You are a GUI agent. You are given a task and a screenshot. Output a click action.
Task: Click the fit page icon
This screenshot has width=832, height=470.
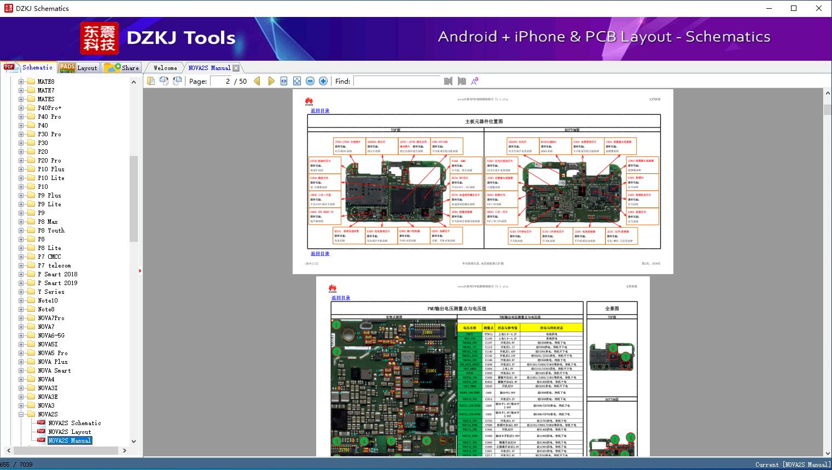pos(297,81)
